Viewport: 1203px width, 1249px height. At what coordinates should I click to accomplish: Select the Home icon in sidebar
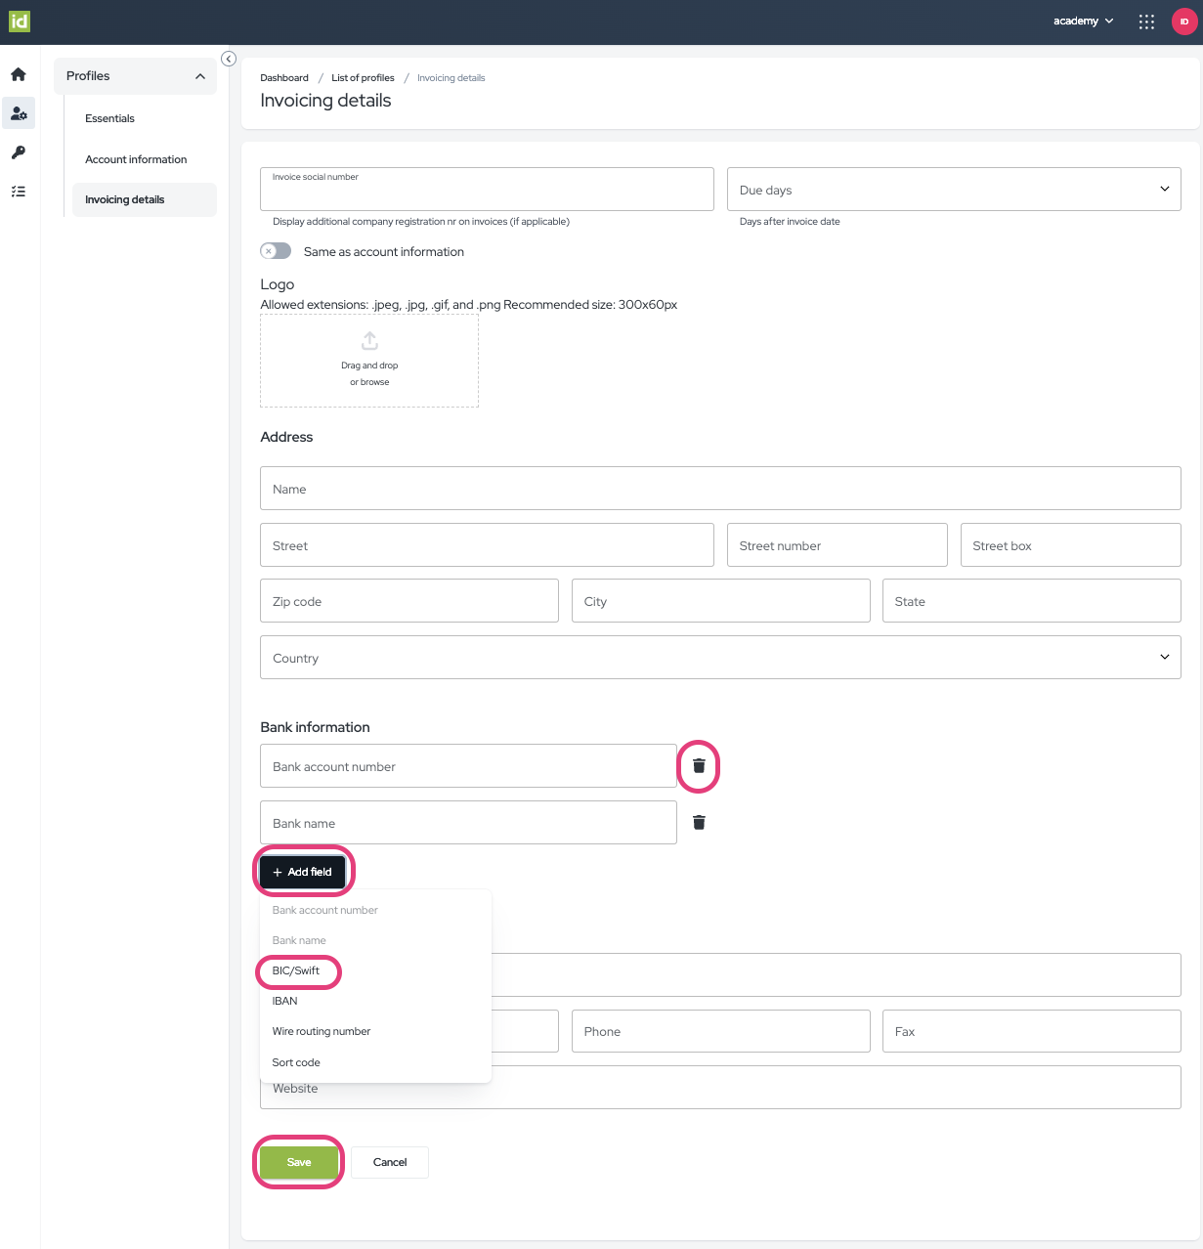click(18, 74)
